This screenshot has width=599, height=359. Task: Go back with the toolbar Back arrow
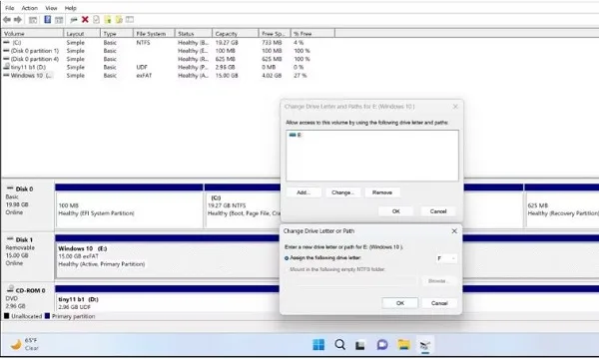click(7, 20)
